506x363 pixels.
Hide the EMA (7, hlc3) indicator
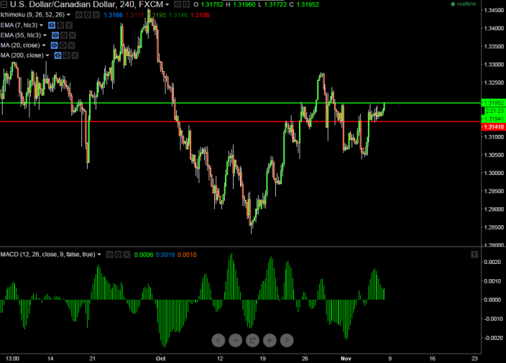pos(52,25)
